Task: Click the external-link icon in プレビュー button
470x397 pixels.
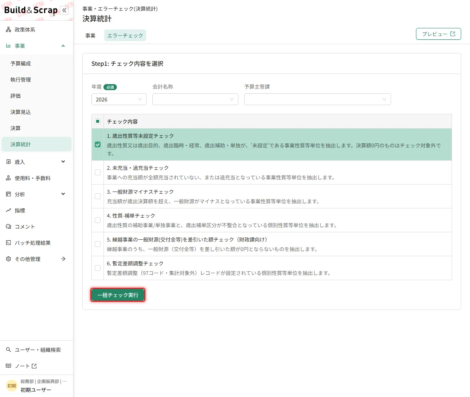Action: [453, 34]
